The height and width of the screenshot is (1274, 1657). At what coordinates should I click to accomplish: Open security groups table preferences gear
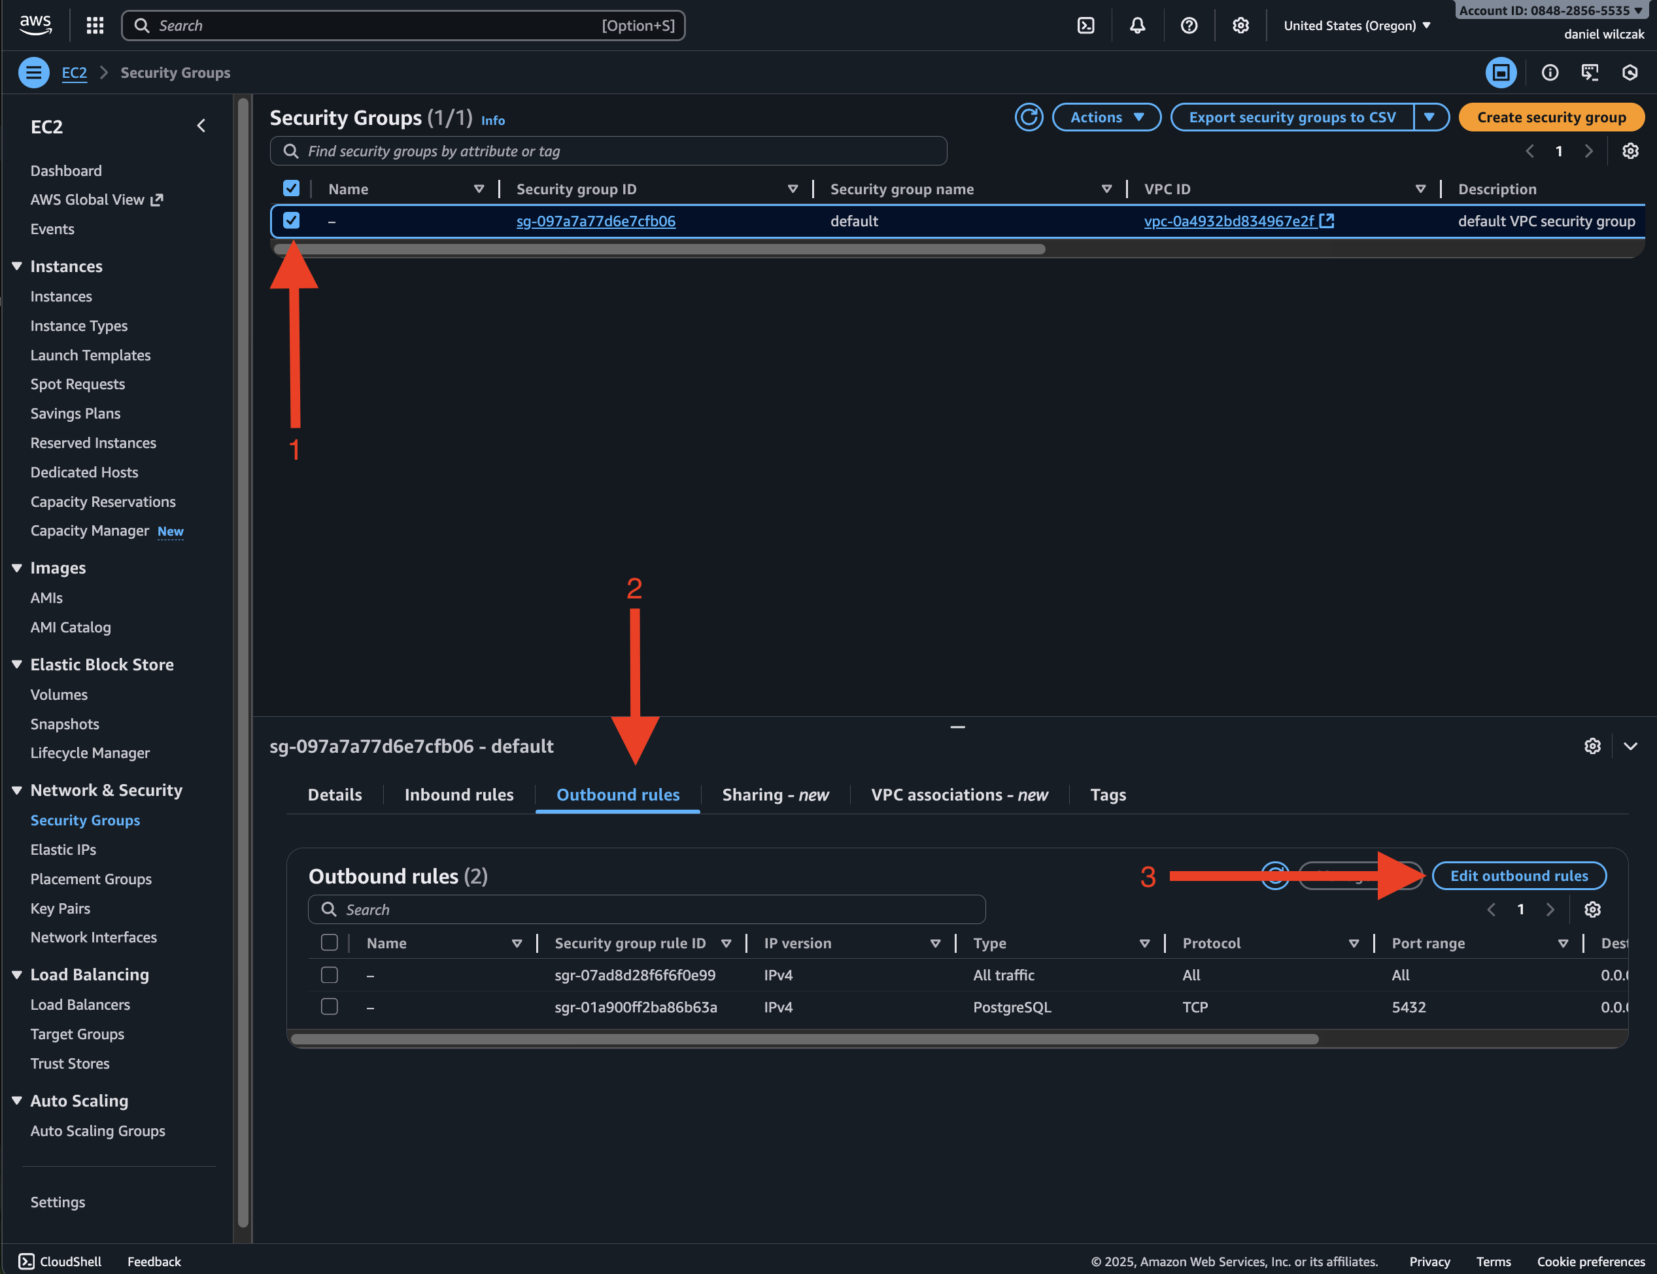pos(1630,151)
